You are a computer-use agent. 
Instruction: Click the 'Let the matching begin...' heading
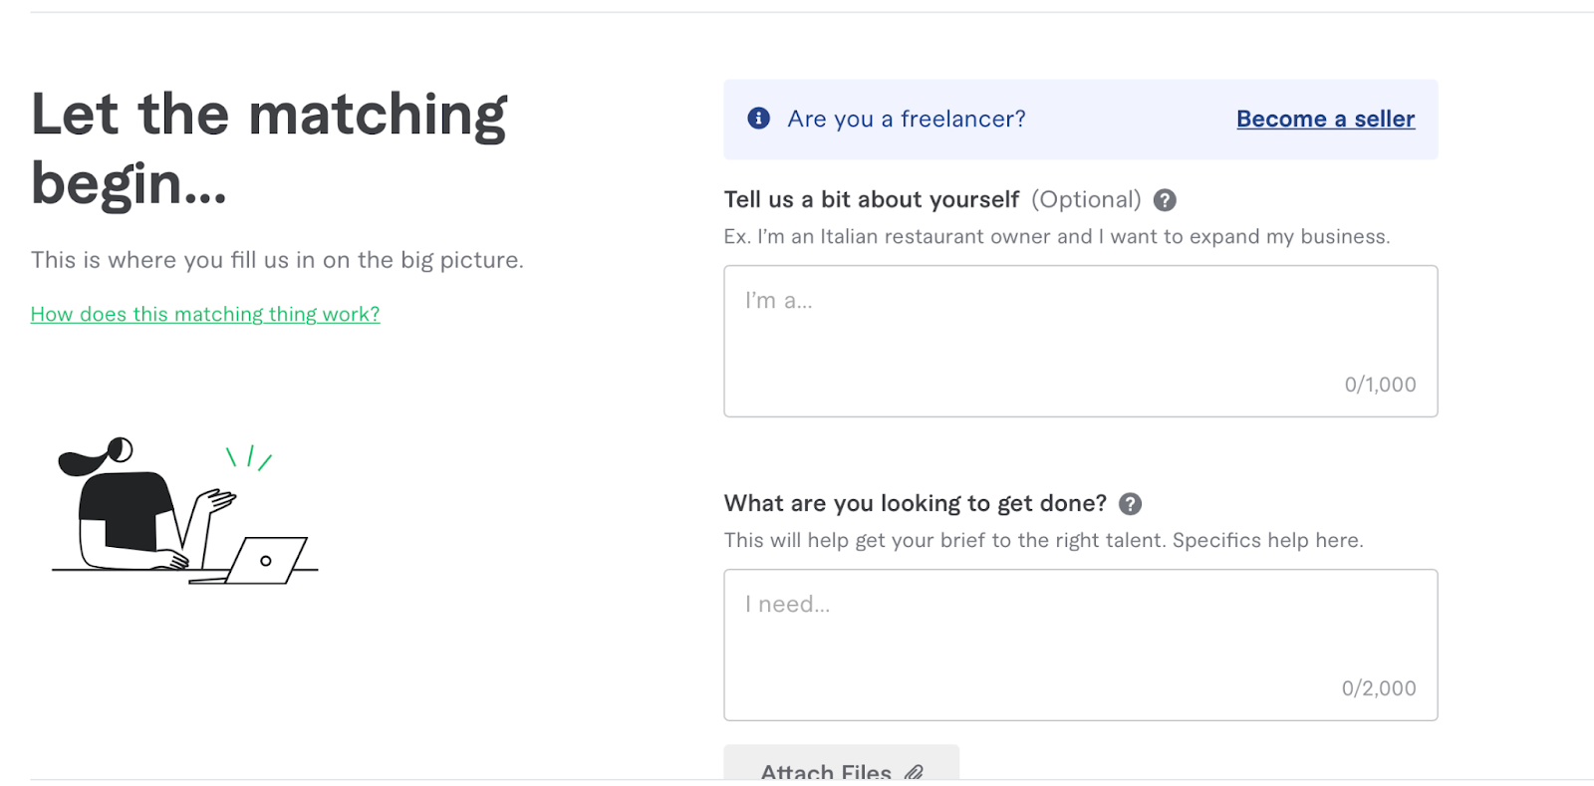tap(269, 148)
